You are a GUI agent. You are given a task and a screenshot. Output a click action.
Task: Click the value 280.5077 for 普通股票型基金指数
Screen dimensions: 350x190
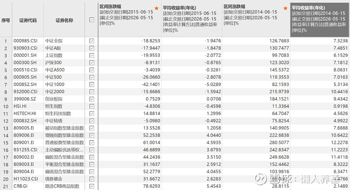click(x=279, y=143)
